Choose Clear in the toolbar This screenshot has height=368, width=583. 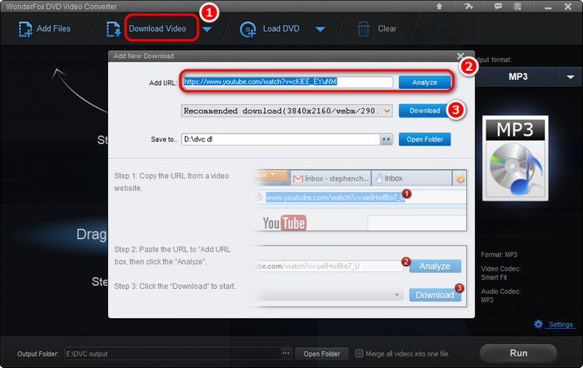pos(387,28)
